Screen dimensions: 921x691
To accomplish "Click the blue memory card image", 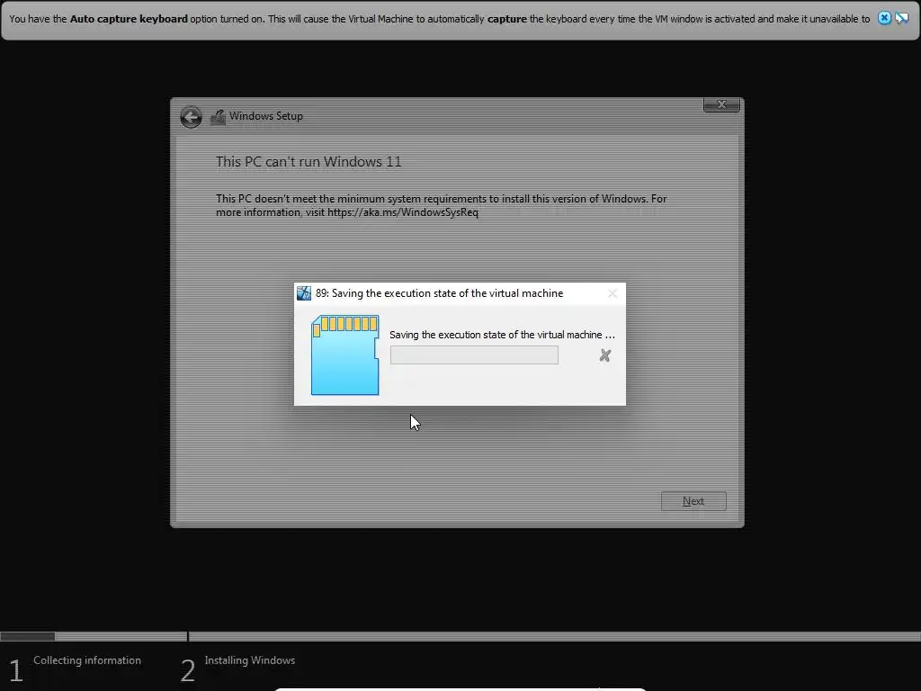I will pos(344,354).
